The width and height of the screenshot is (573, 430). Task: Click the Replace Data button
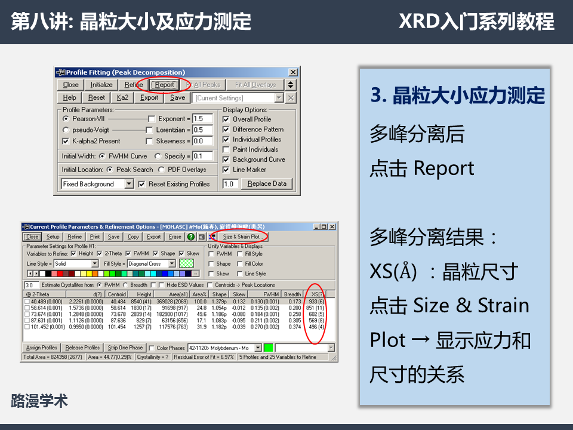(267, 183)
